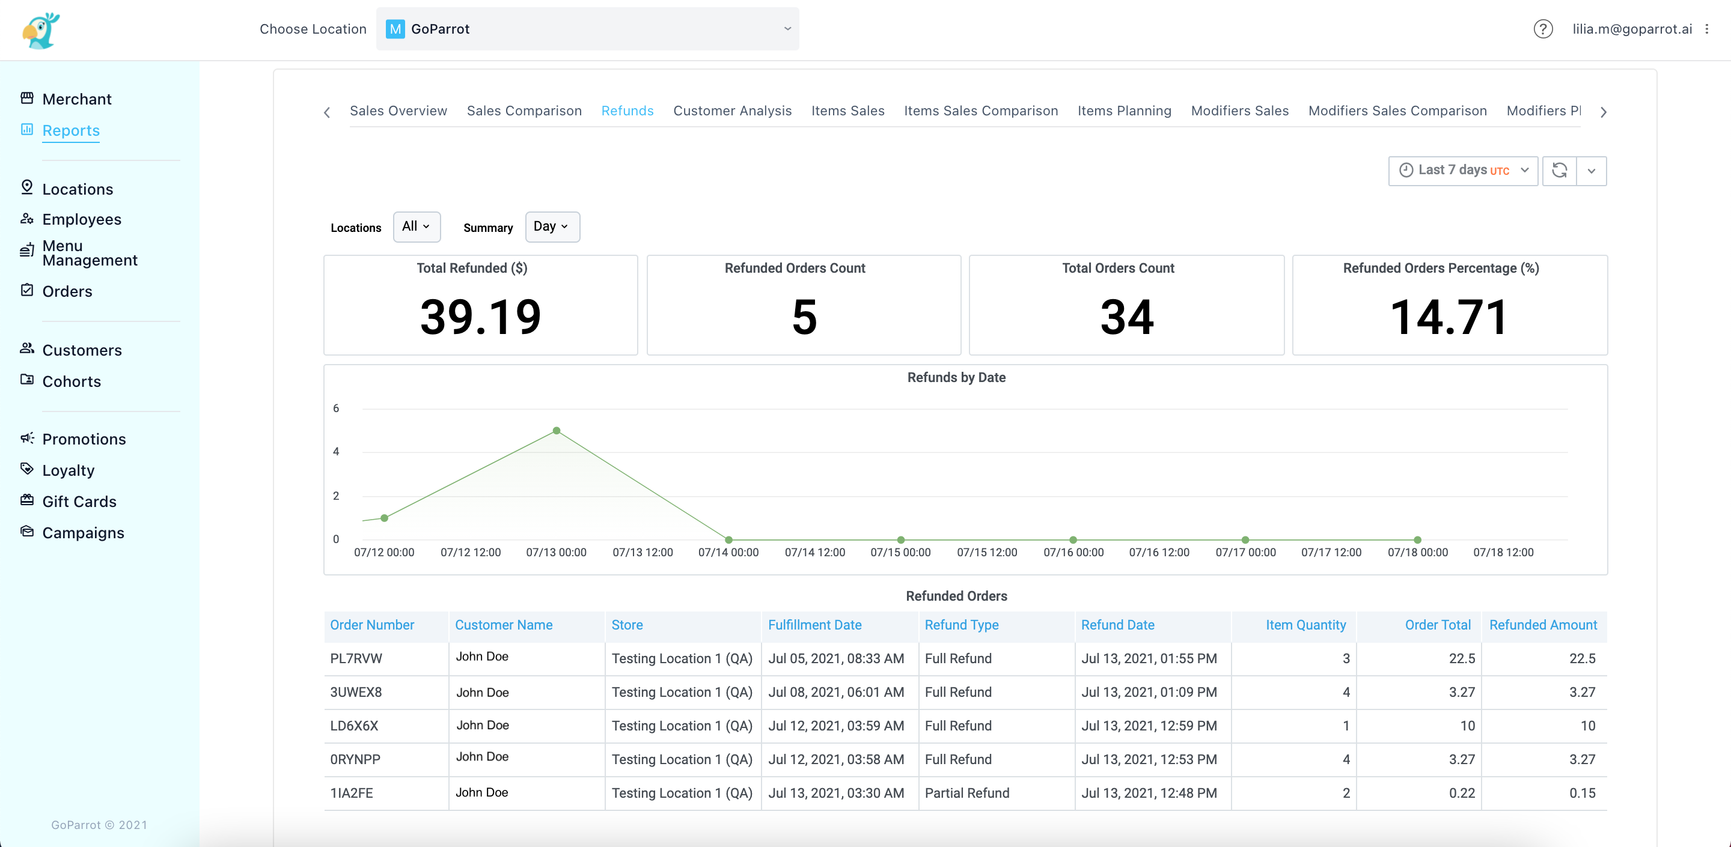Switch to the Modifiers Sales tab
The height and width of the screenshot is (847, 1731).
(1240, 111)
